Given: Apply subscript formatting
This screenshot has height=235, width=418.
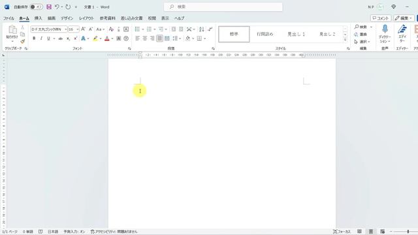Looking at the screenshot, I should [68, 39].
